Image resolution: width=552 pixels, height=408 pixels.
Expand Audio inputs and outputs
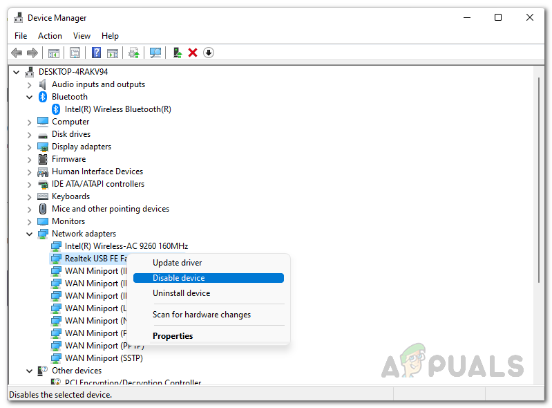(x=29, y=85)
